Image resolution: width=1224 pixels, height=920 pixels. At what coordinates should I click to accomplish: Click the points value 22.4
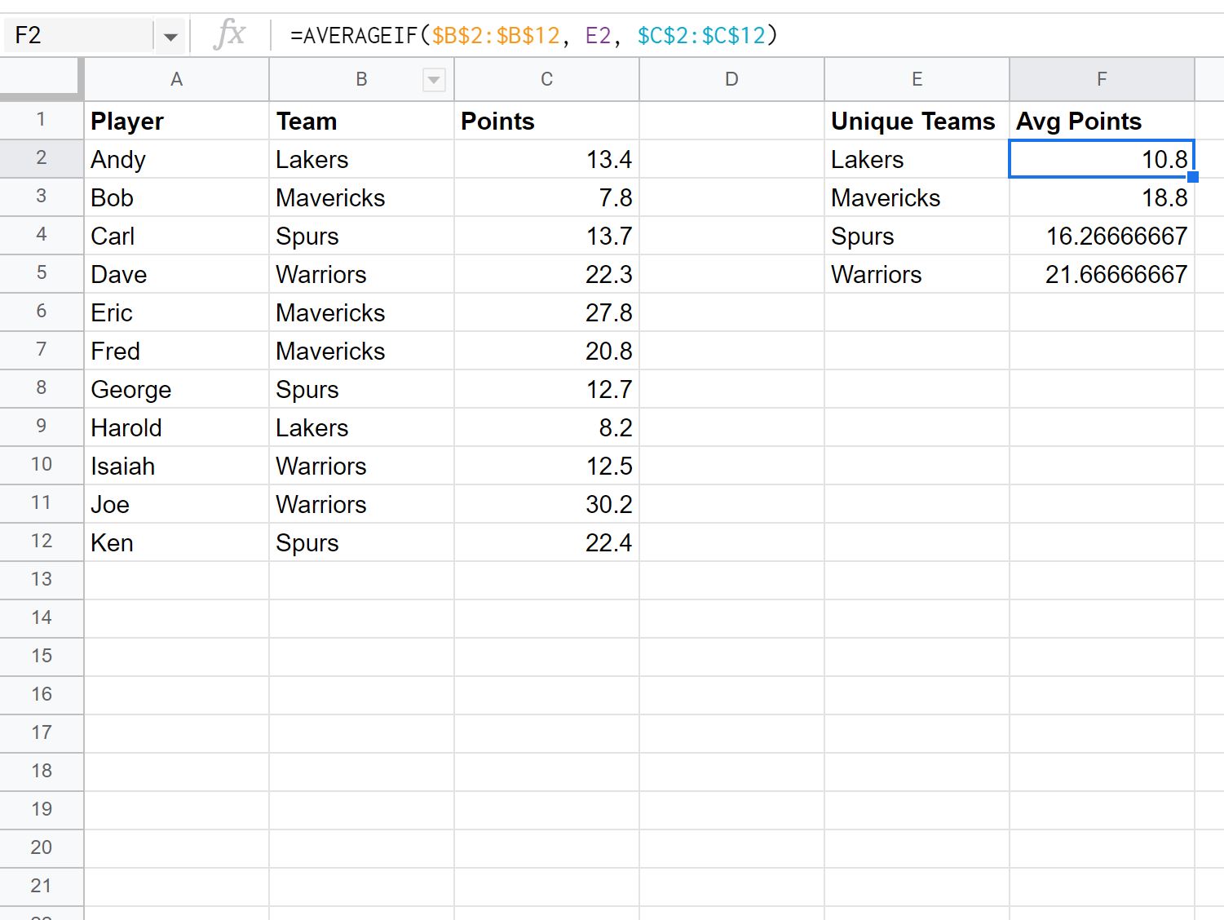coord(547,542)
